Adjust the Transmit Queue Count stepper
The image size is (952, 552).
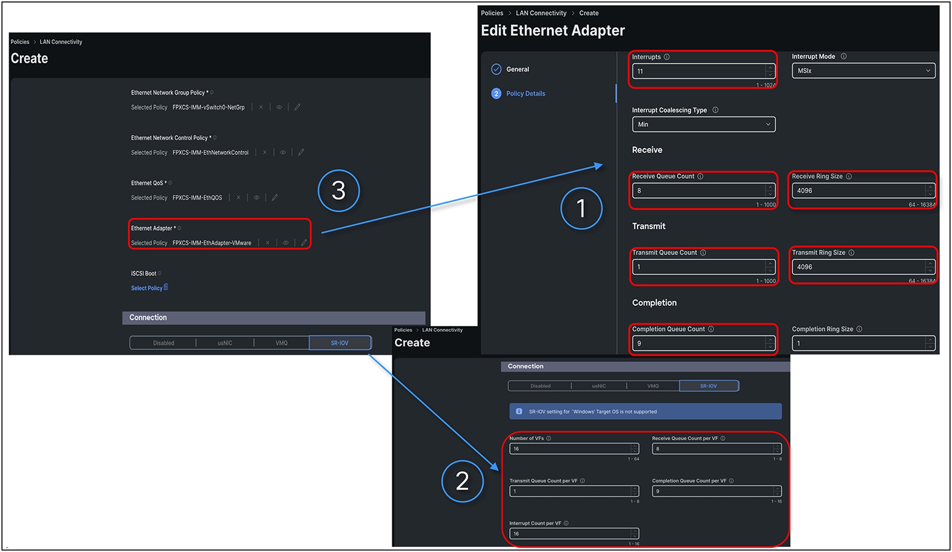coord(770,267)
